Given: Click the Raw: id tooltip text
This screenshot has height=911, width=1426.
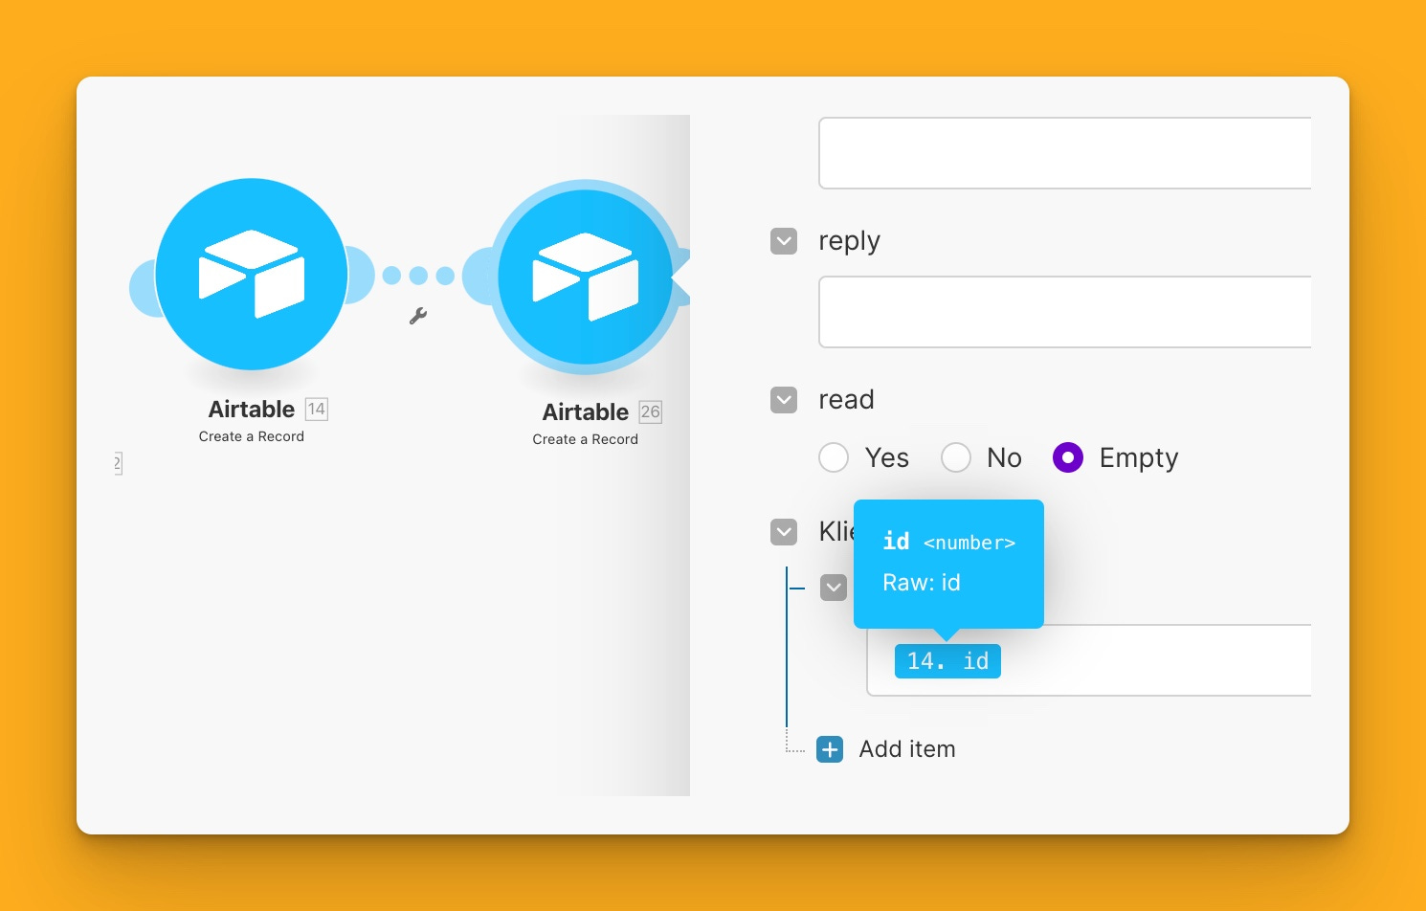Looking at the screenshot, I should (922, 583).
